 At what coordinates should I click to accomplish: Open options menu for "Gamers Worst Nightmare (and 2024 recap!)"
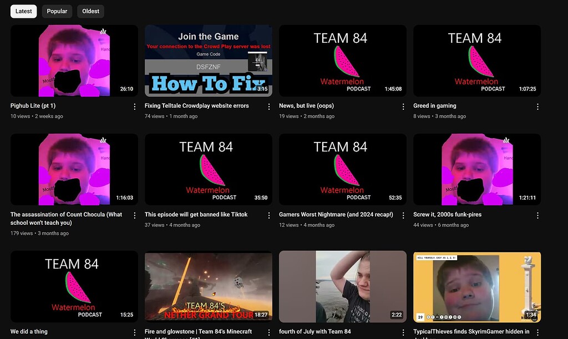coord(403,215)
